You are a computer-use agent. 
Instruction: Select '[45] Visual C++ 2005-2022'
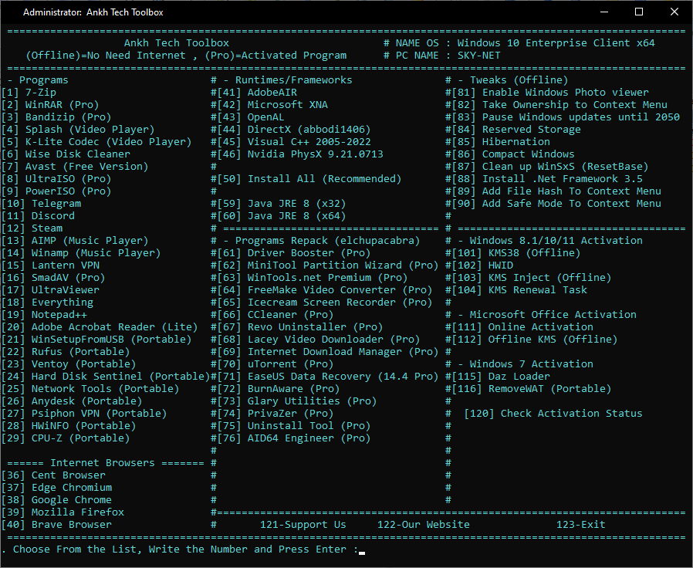click(x=294, y=142)
